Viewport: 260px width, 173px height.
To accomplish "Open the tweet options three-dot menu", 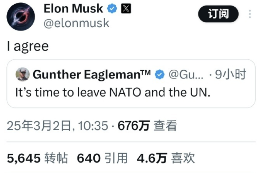I will [249, 15].
